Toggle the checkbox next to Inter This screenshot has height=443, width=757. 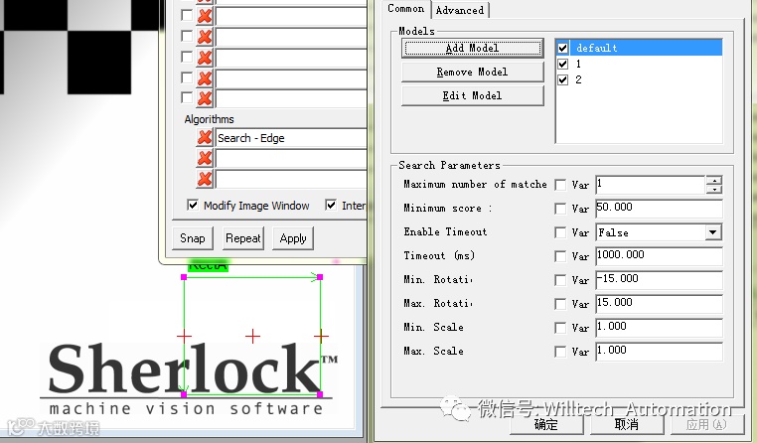331,205
